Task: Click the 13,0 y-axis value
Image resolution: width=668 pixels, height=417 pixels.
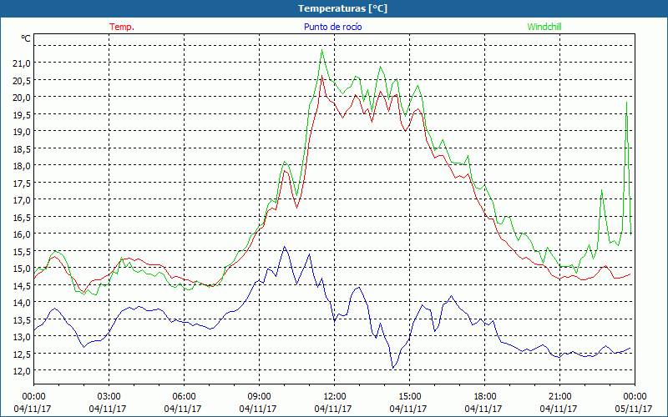Action: click(23, 336)
